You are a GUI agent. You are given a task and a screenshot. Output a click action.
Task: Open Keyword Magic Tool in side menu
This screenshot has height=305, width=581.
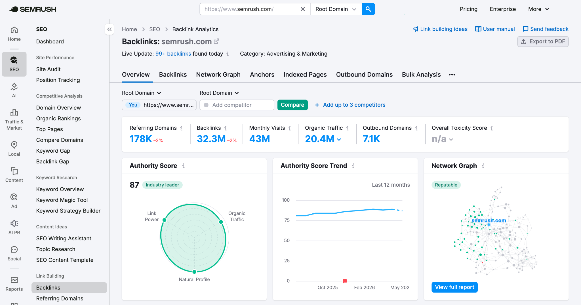pyautogui.click(x=62, y=200)
